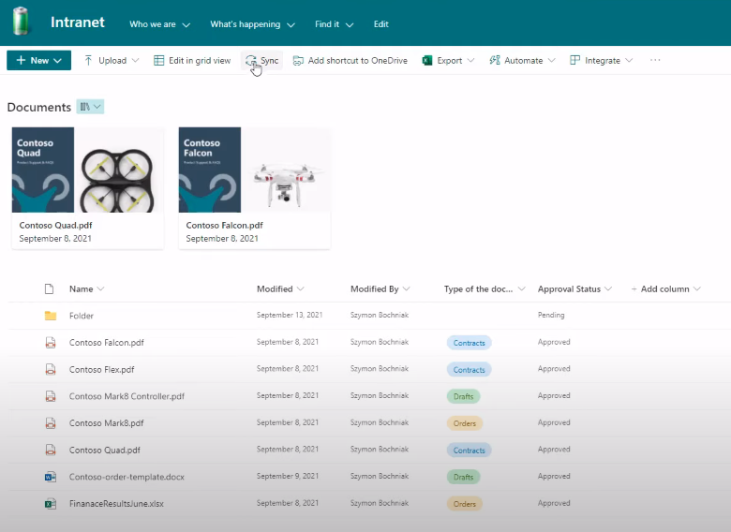Viewport: 731px width, 532px height.
Task: Click the Upload arrow icon
Action: [x=88, y=61]
